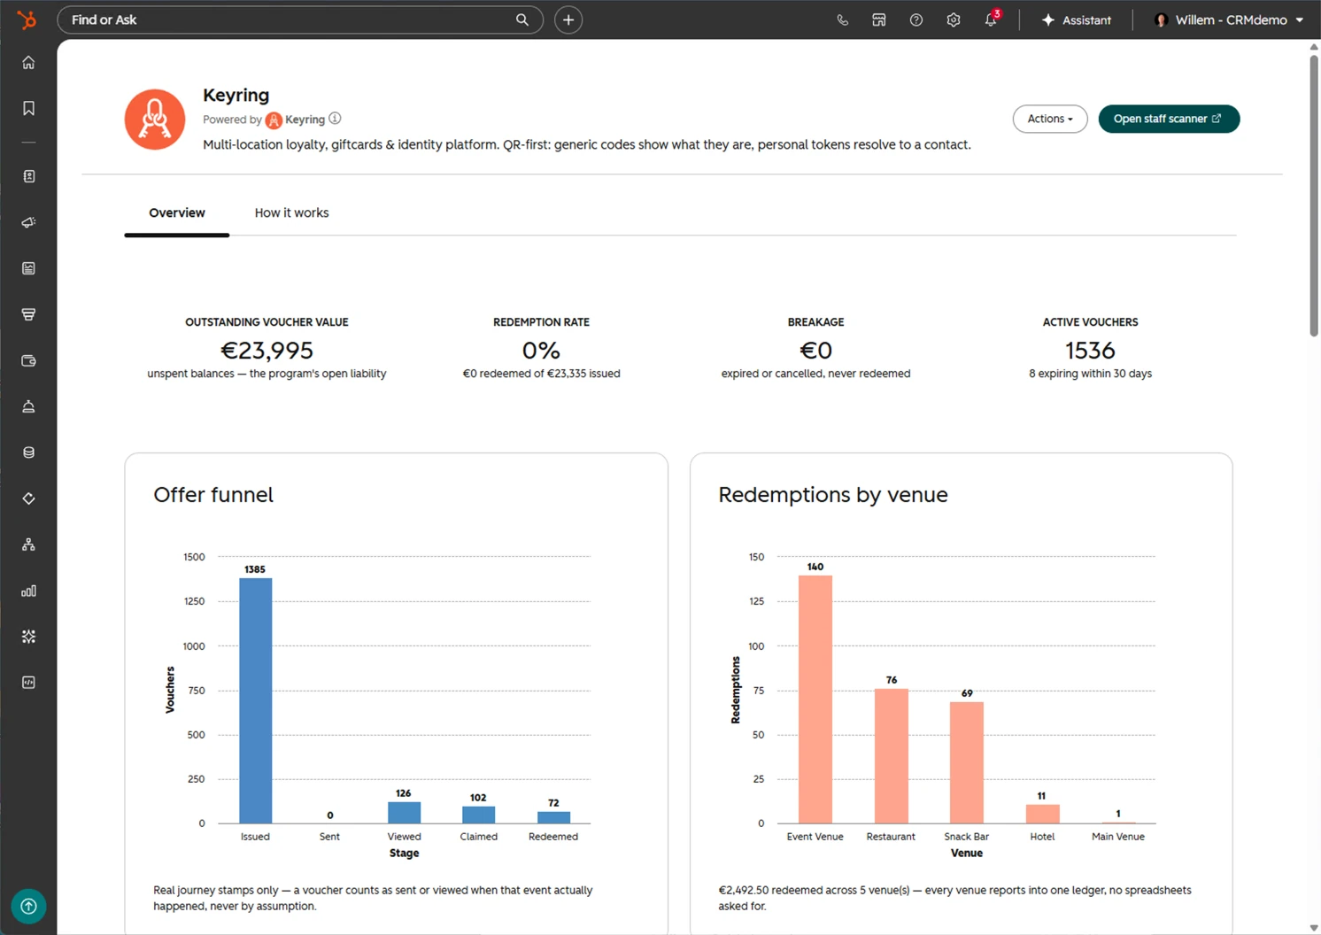Open the Commerce wallet sidebar icon
The image size is (1321, 935).
pyautogui.click(x=28, y=360)
